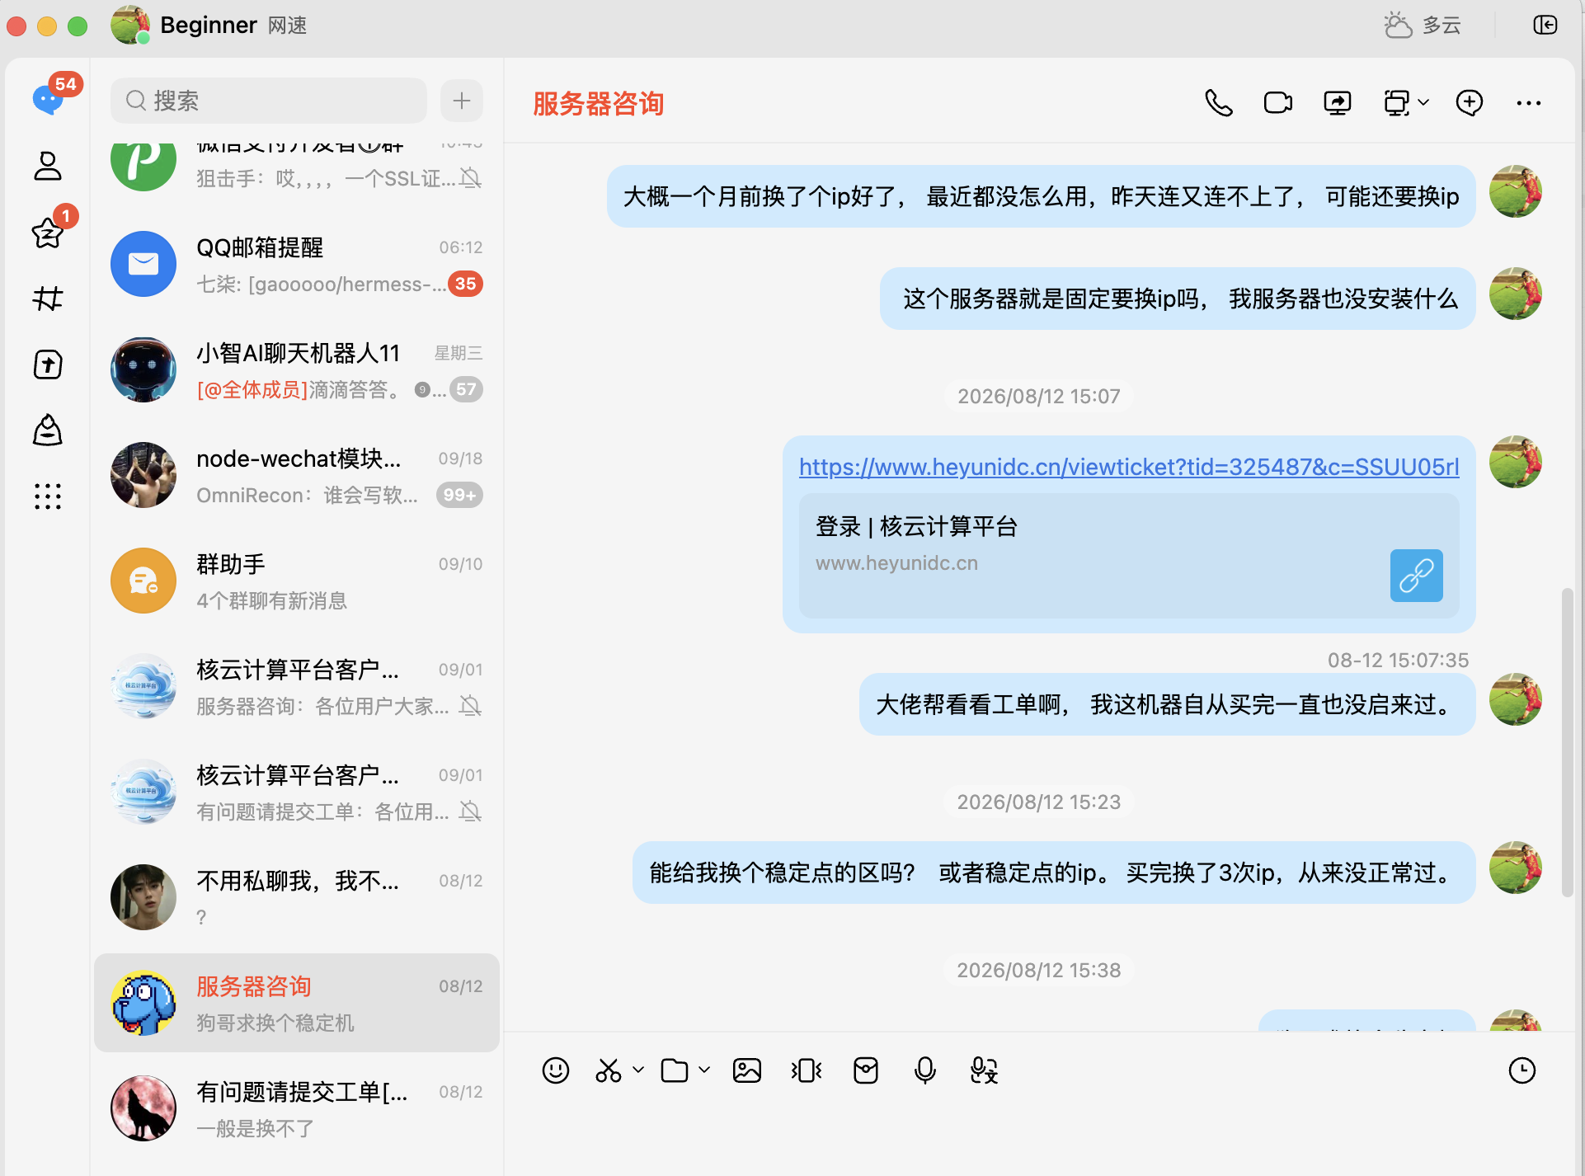Click the window shake icon
Image resolution: width=1585 pixels, height=1176 pixels.
point(807,1070)
